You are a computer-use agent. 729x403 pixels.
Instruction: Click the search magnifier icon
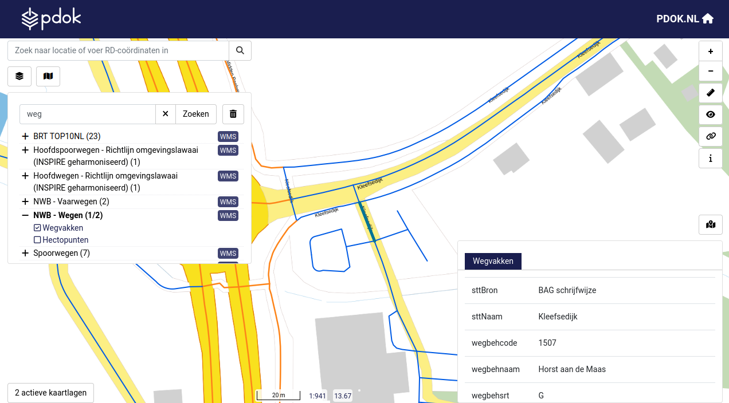(x=240, y=50)
